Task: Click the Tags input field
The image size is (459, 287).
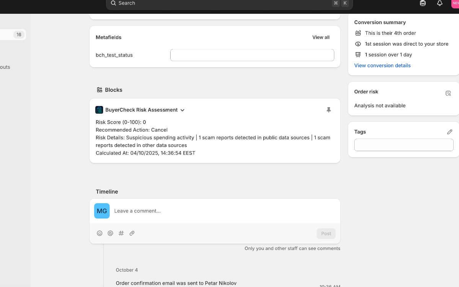Action: [x=404, y=145]
